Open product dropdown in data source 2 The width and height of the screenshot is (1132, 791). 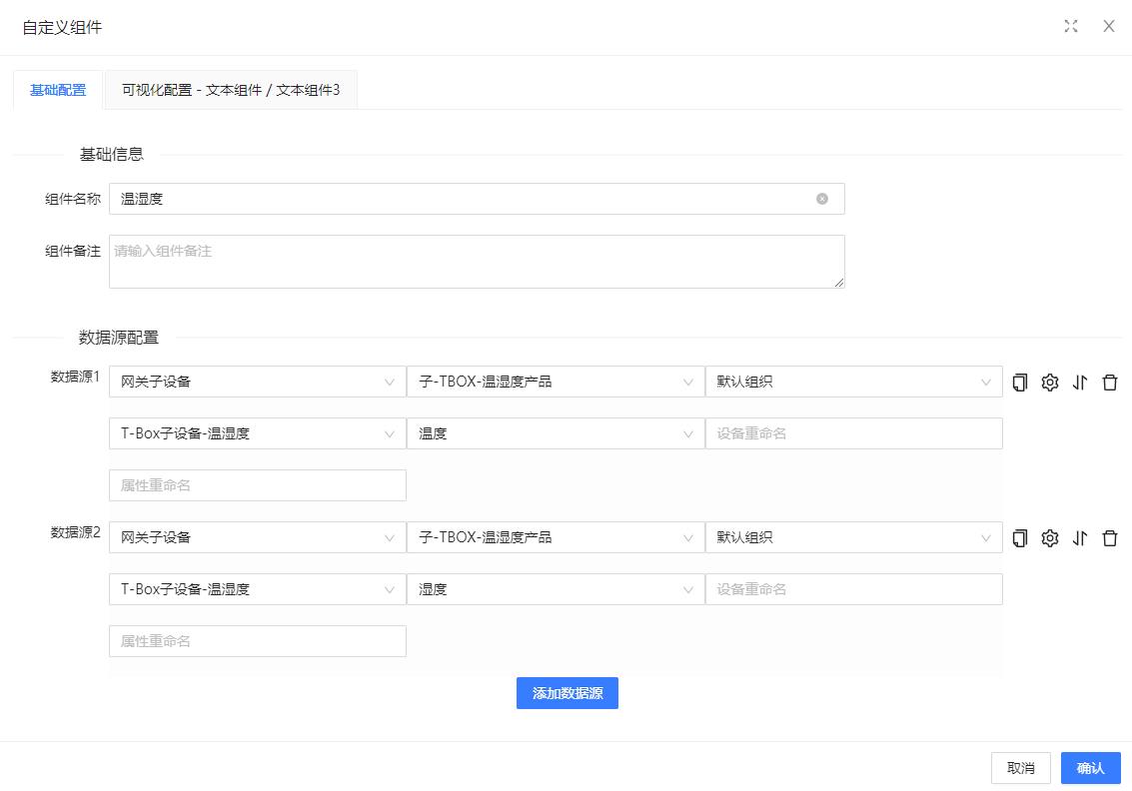click(556, 537)
